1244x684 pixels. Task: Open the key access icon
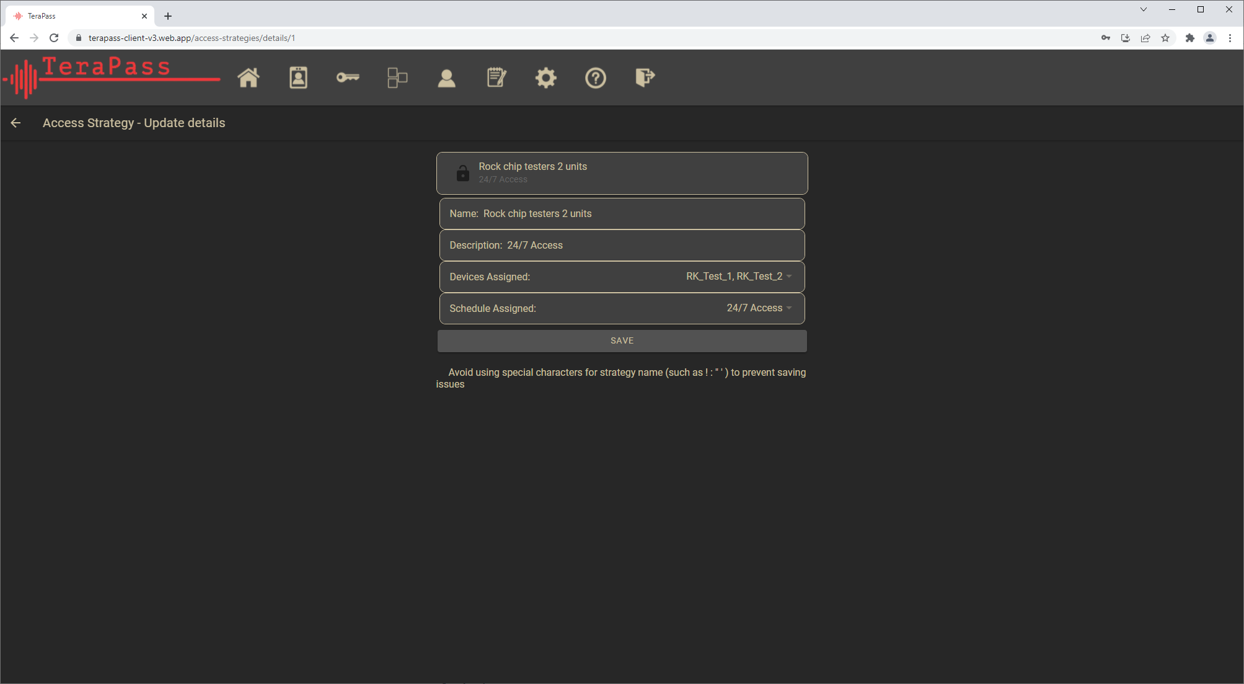click(348, 78)
